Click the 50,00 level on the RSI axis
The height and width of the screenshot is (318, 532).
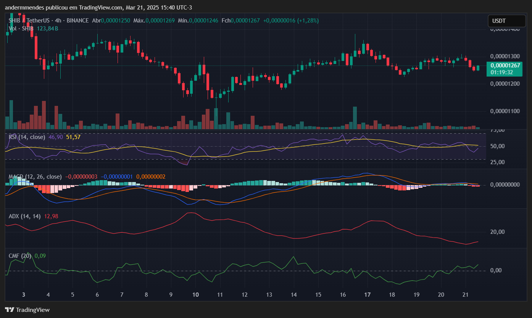pyautogui.click(x=498, y=146)
